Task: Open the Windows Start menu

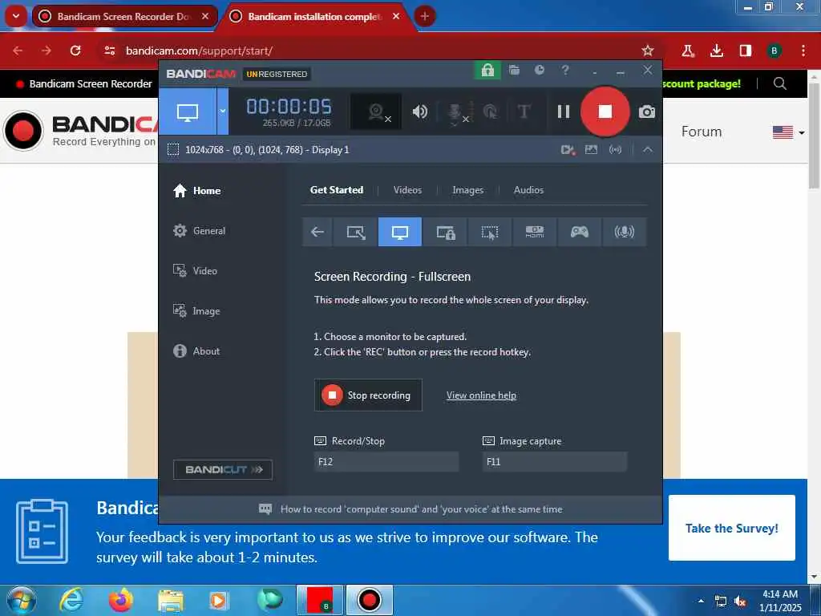Action: tap(21, 600)
